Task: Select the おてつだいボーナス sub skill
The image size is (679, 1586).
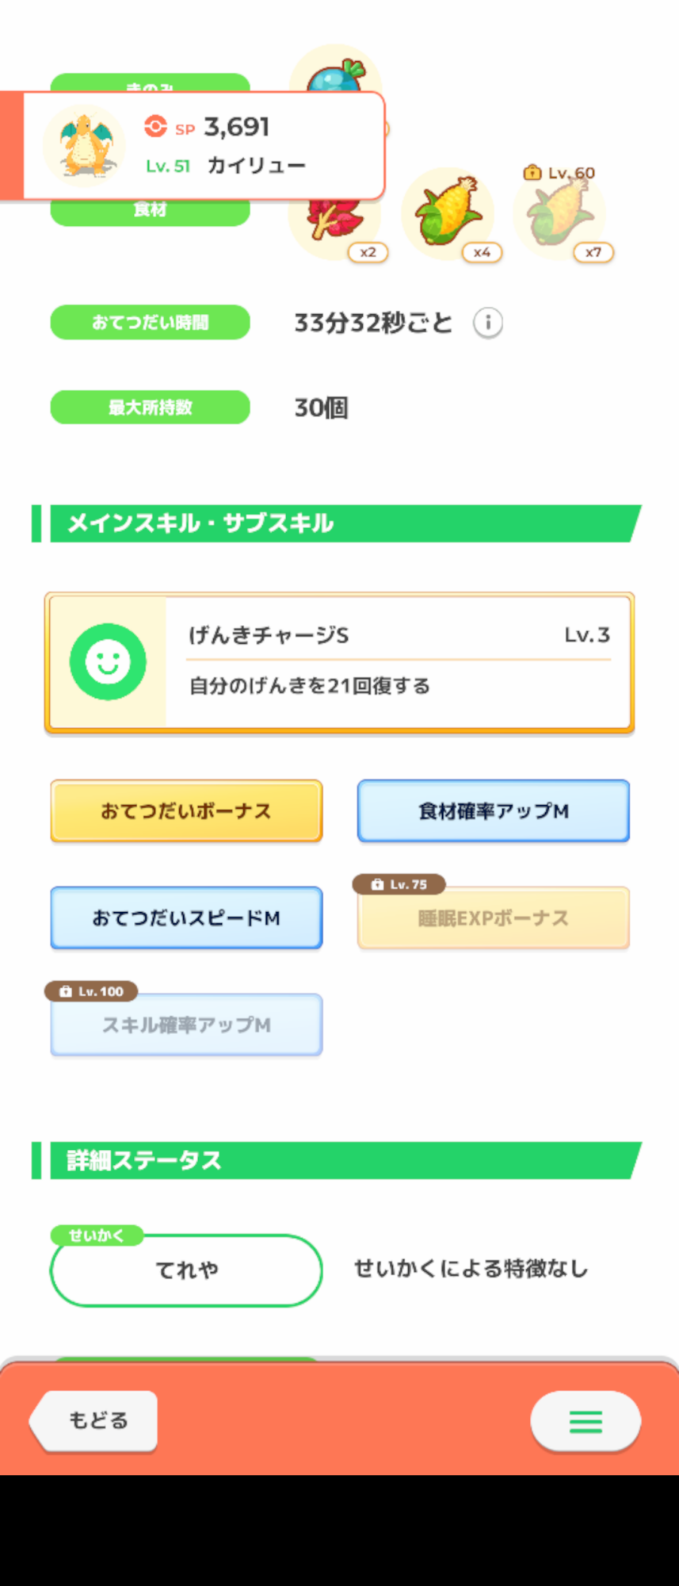Action: 186,810
